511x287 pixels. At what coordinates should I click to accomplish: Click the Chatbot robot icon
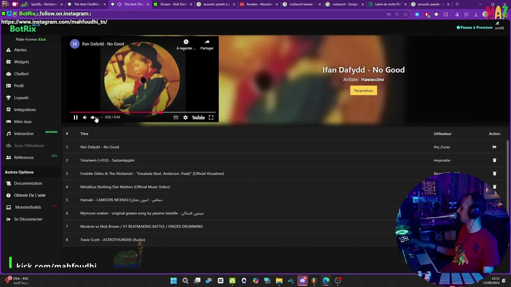(x=8, y=74)
